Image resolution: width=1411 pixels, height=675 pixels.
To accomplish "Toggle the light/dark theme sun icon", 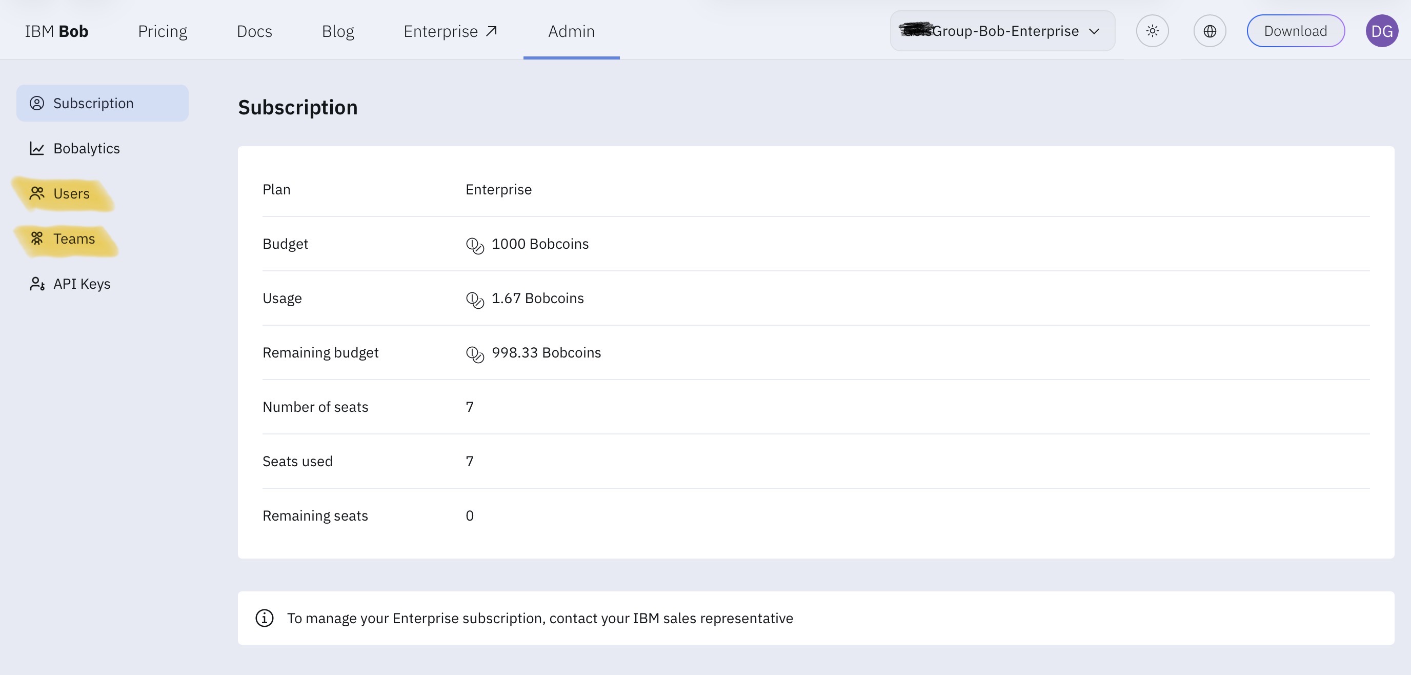I will (1153, 31).
